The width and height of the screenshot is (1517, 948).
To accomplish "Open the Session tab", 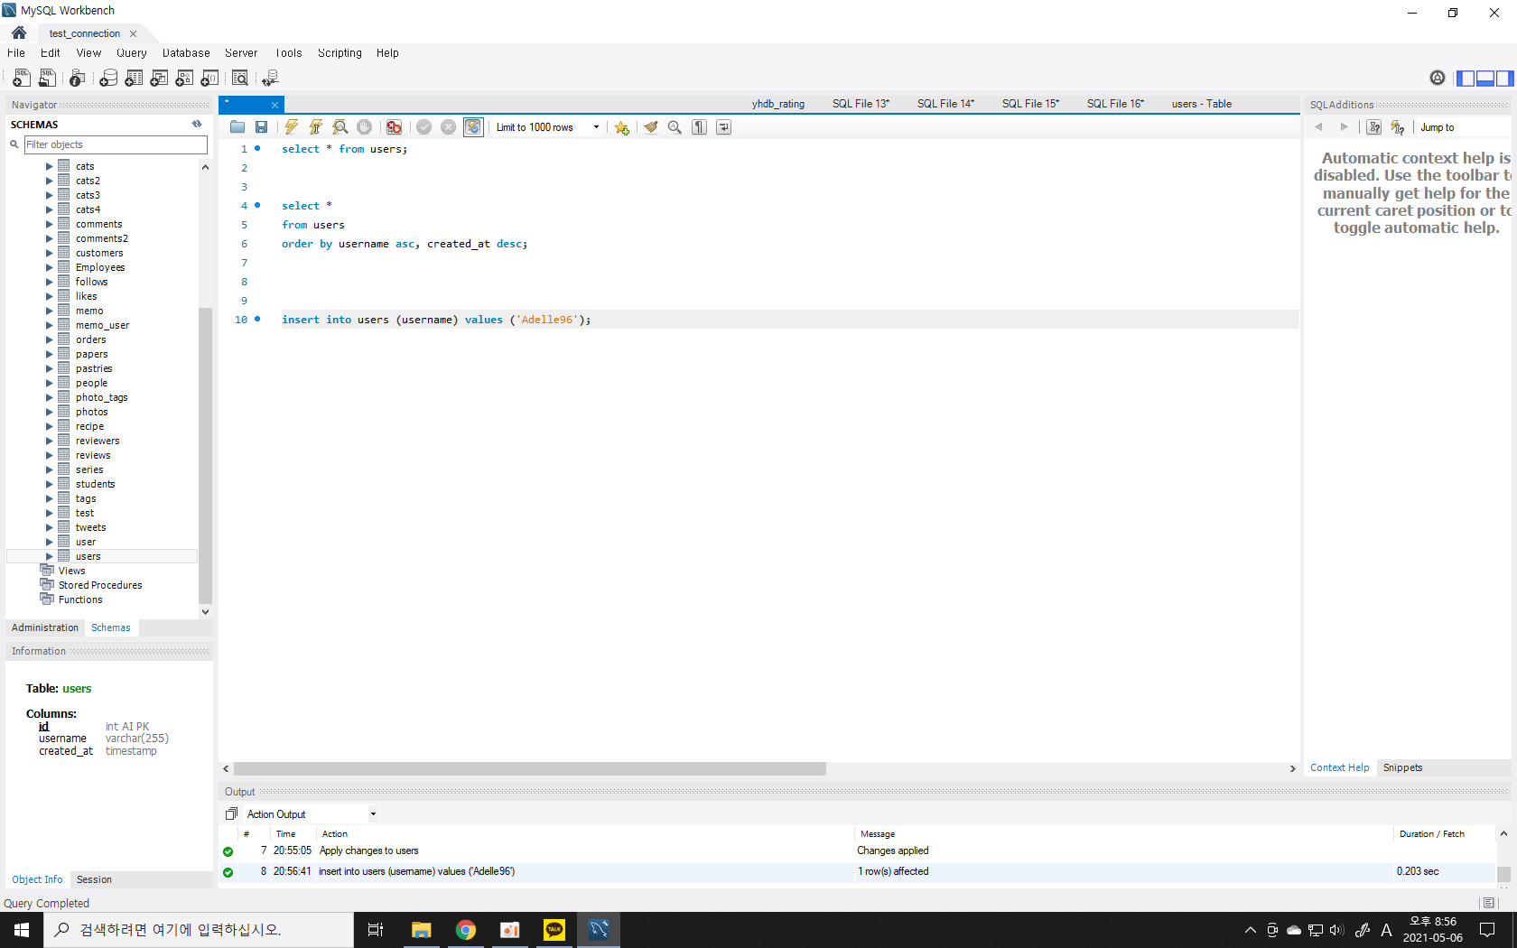I will [94, 879].
